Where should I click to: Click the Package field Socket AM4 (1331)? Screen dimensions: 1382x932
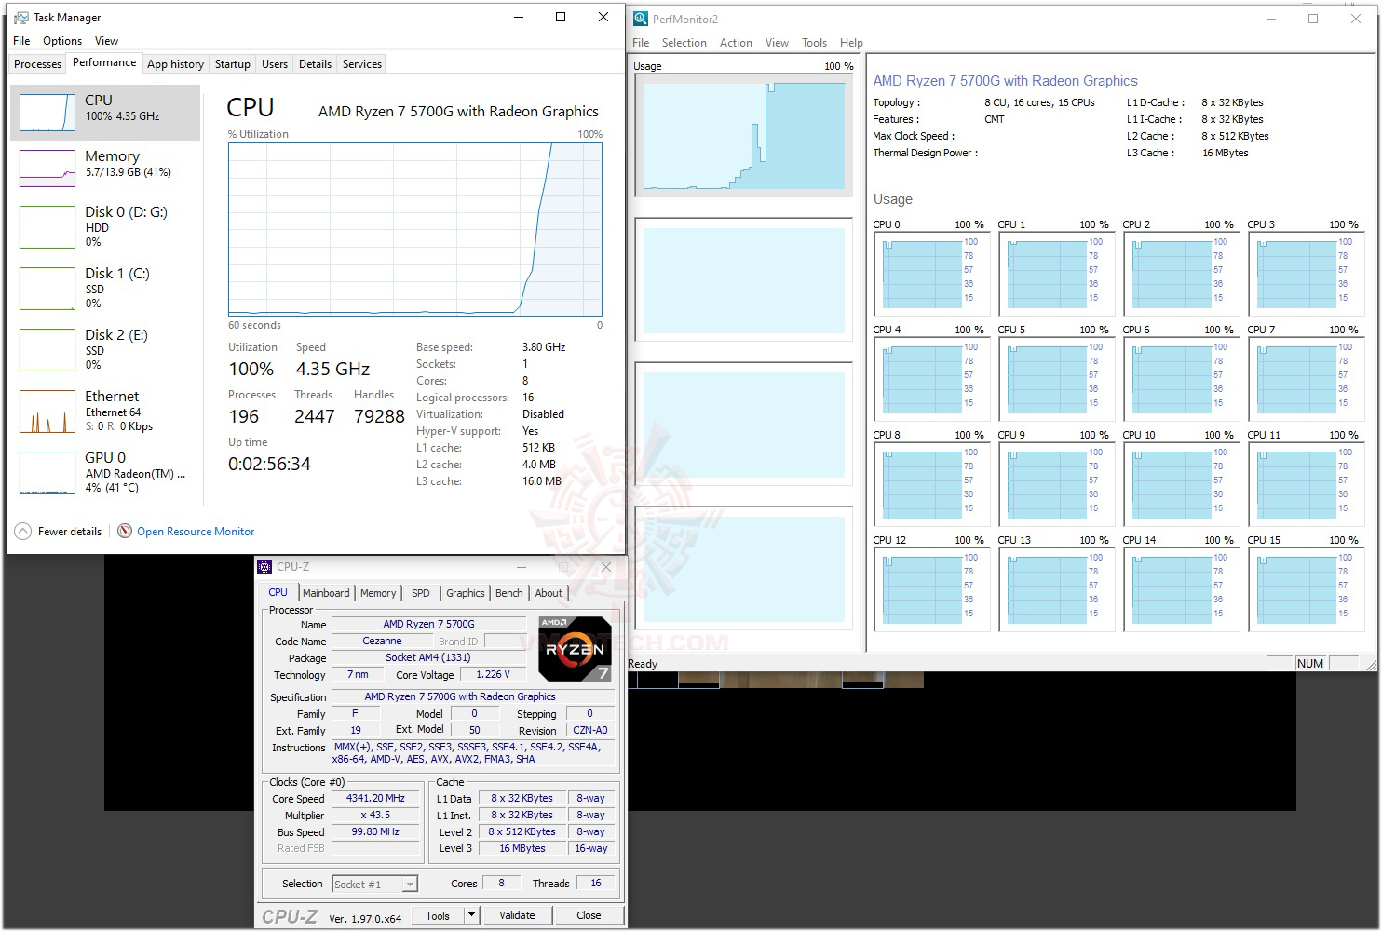428,657
